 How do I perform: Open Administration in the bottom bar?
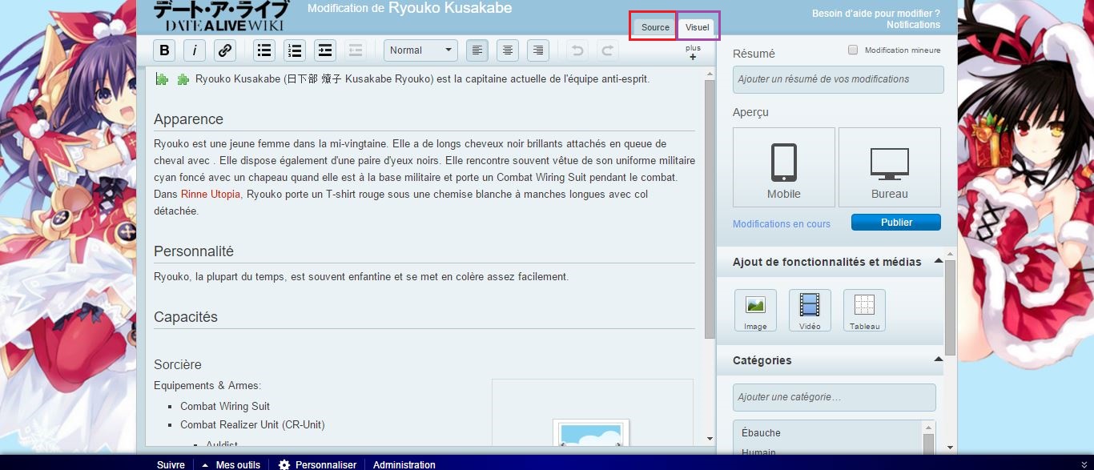click(x=404, y=464)
